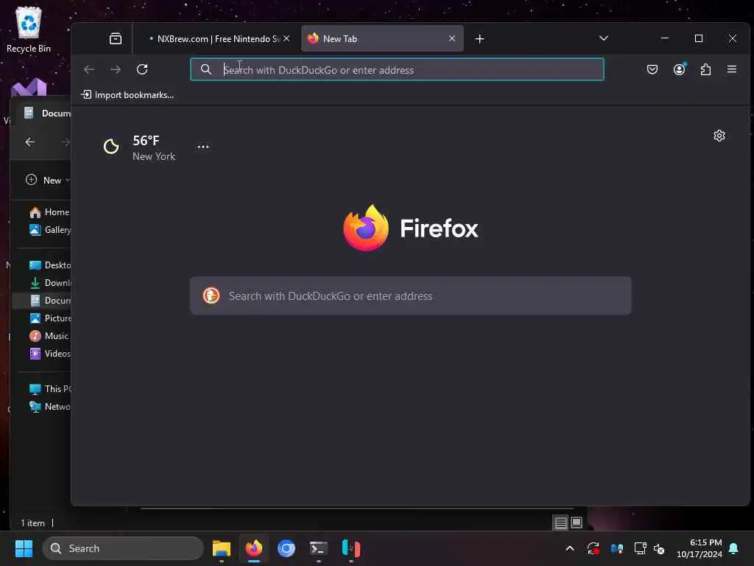This screenshot has width=754, height=566.
Task: Close the NXBrew.com tab
Action: tap(286, 38)
